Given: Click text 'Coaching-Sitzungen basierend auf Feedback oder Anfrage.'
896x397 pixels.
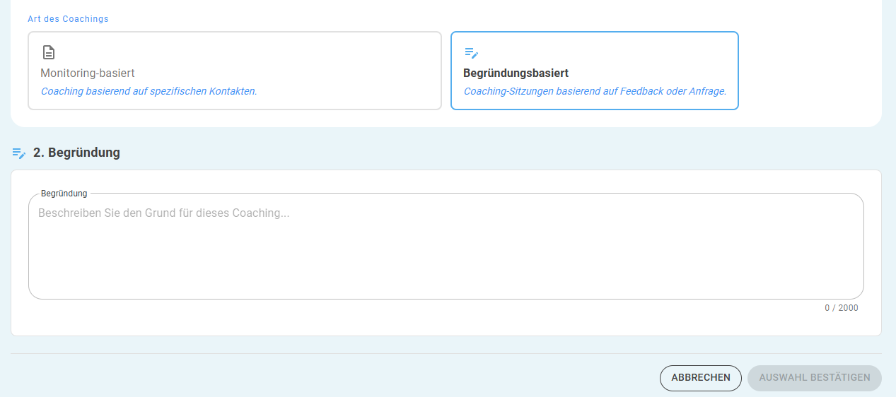Looking at the screenshot, I should pos(595,91).
